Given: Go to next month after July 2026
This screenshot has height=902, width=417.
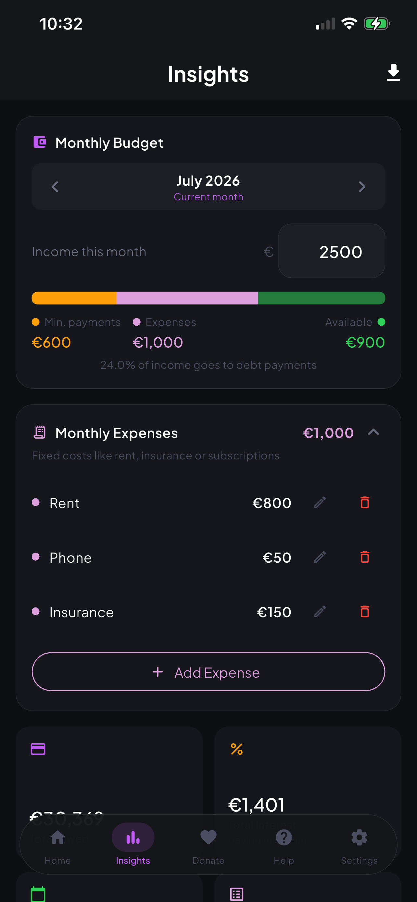Looking at the screenshot, I should (362, 187).
